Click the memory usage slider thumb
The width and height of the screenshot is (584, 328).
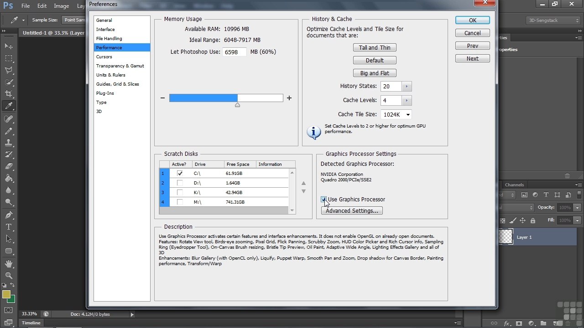pos(237,105)
